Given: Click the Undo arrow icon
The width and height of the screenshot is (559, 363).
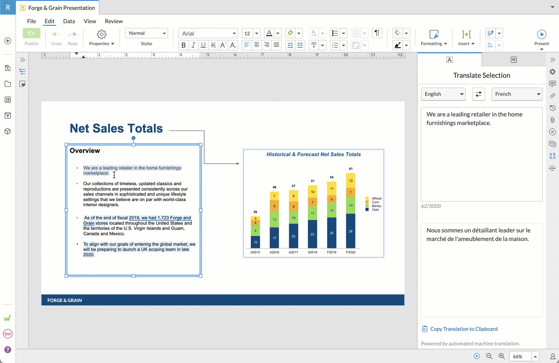Looking at the screenshot, I should coord(56,34).
